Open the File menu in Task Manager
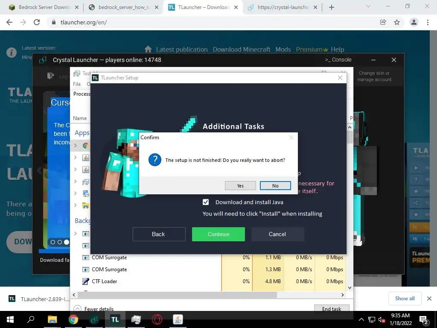This screenshot has height=328, width=437. [77, 84]
